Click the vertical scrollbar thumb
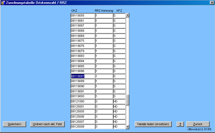This screenshot has width=215, height=133. coord(127,100)
